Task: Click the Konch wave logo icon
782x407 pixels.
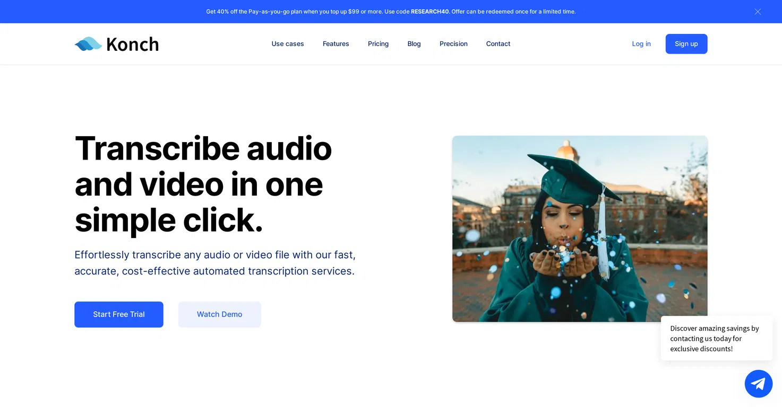Action: pyautogui.click(x=88, y=44)
